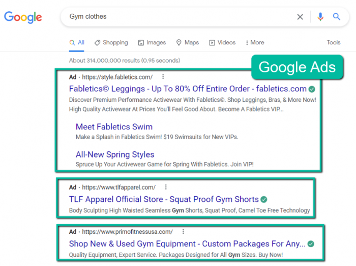Image resolution: width=356 pixels, height=266 pixels.
Task: Open the Maps tab
Action: point(188,43)
